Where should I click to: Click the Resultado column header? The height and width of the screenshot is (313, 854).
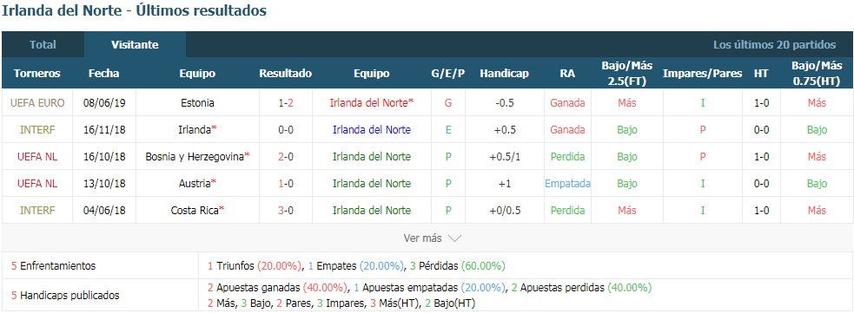pos(286,74)
